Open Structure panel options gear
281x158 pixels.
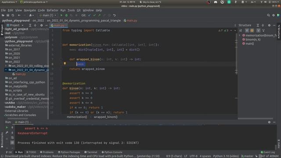[269, 25]
